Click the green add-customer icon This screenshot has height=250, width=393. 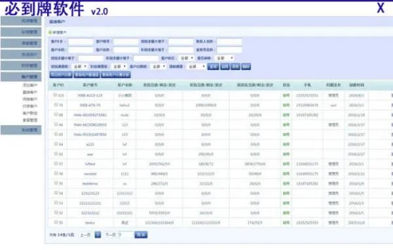click(x=50, y=32)
